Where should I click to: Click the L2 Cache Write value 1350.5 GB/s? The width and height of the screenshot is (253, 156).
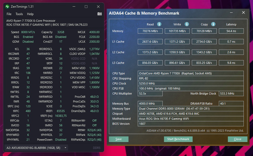(x=177, y=52)
